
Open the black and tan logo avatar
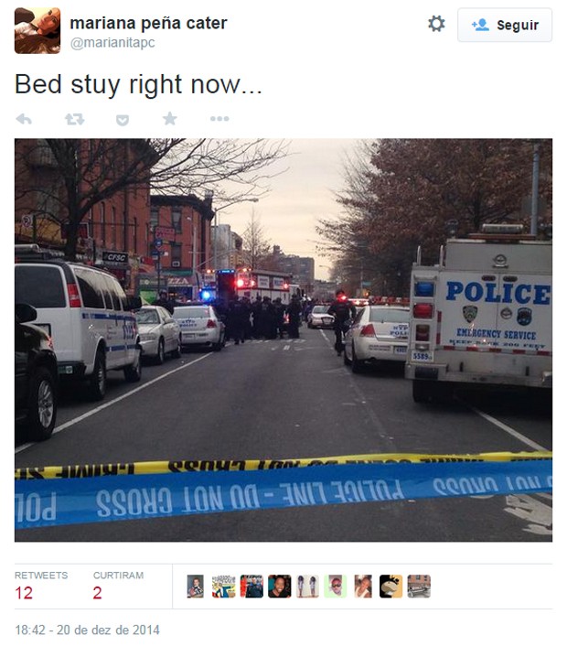click(390, 587)
